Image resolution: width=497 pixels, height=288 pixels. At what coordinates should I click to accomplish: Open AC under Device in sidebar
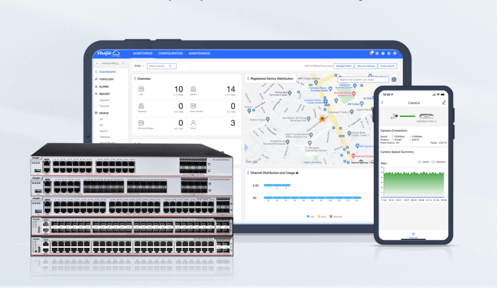pos(102,125)
